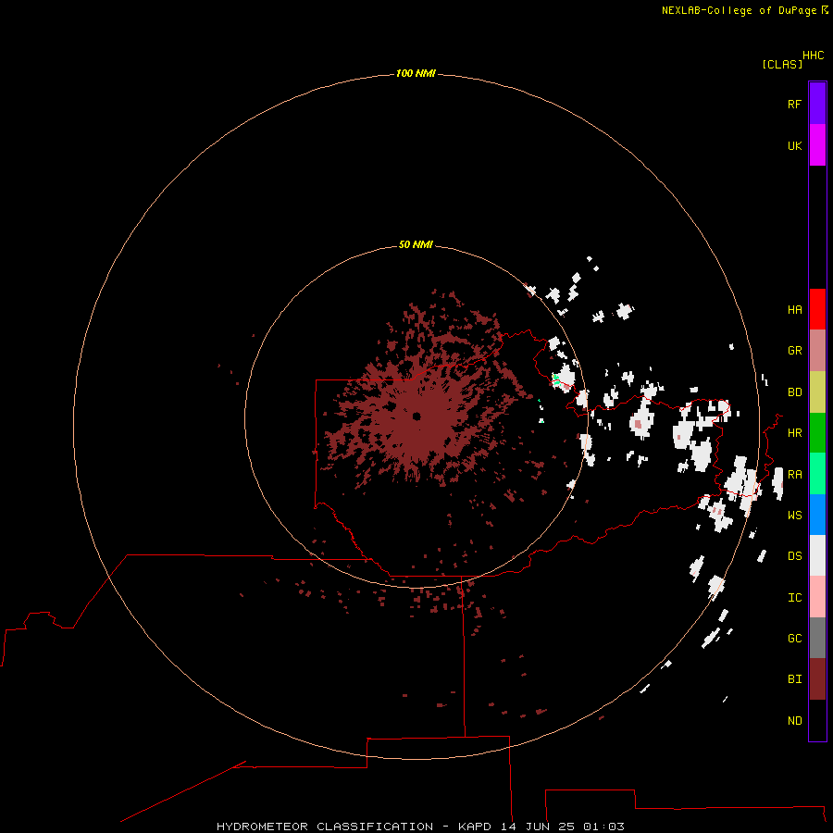Click the ND black legend swatch
The image size is (833, 833).
(817, 720)
